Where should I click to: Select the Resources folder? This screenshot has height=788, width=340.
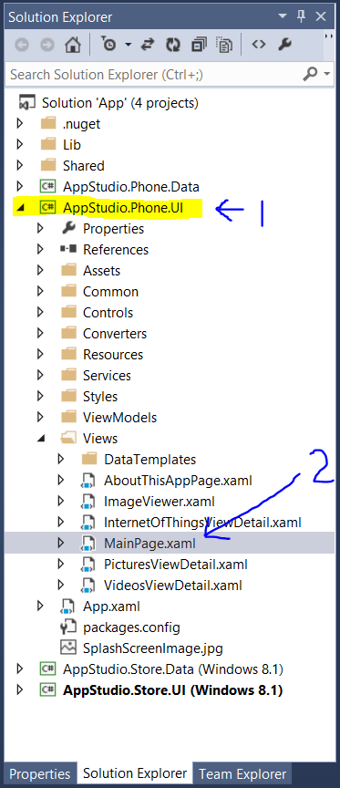click(x=113, y=355)
